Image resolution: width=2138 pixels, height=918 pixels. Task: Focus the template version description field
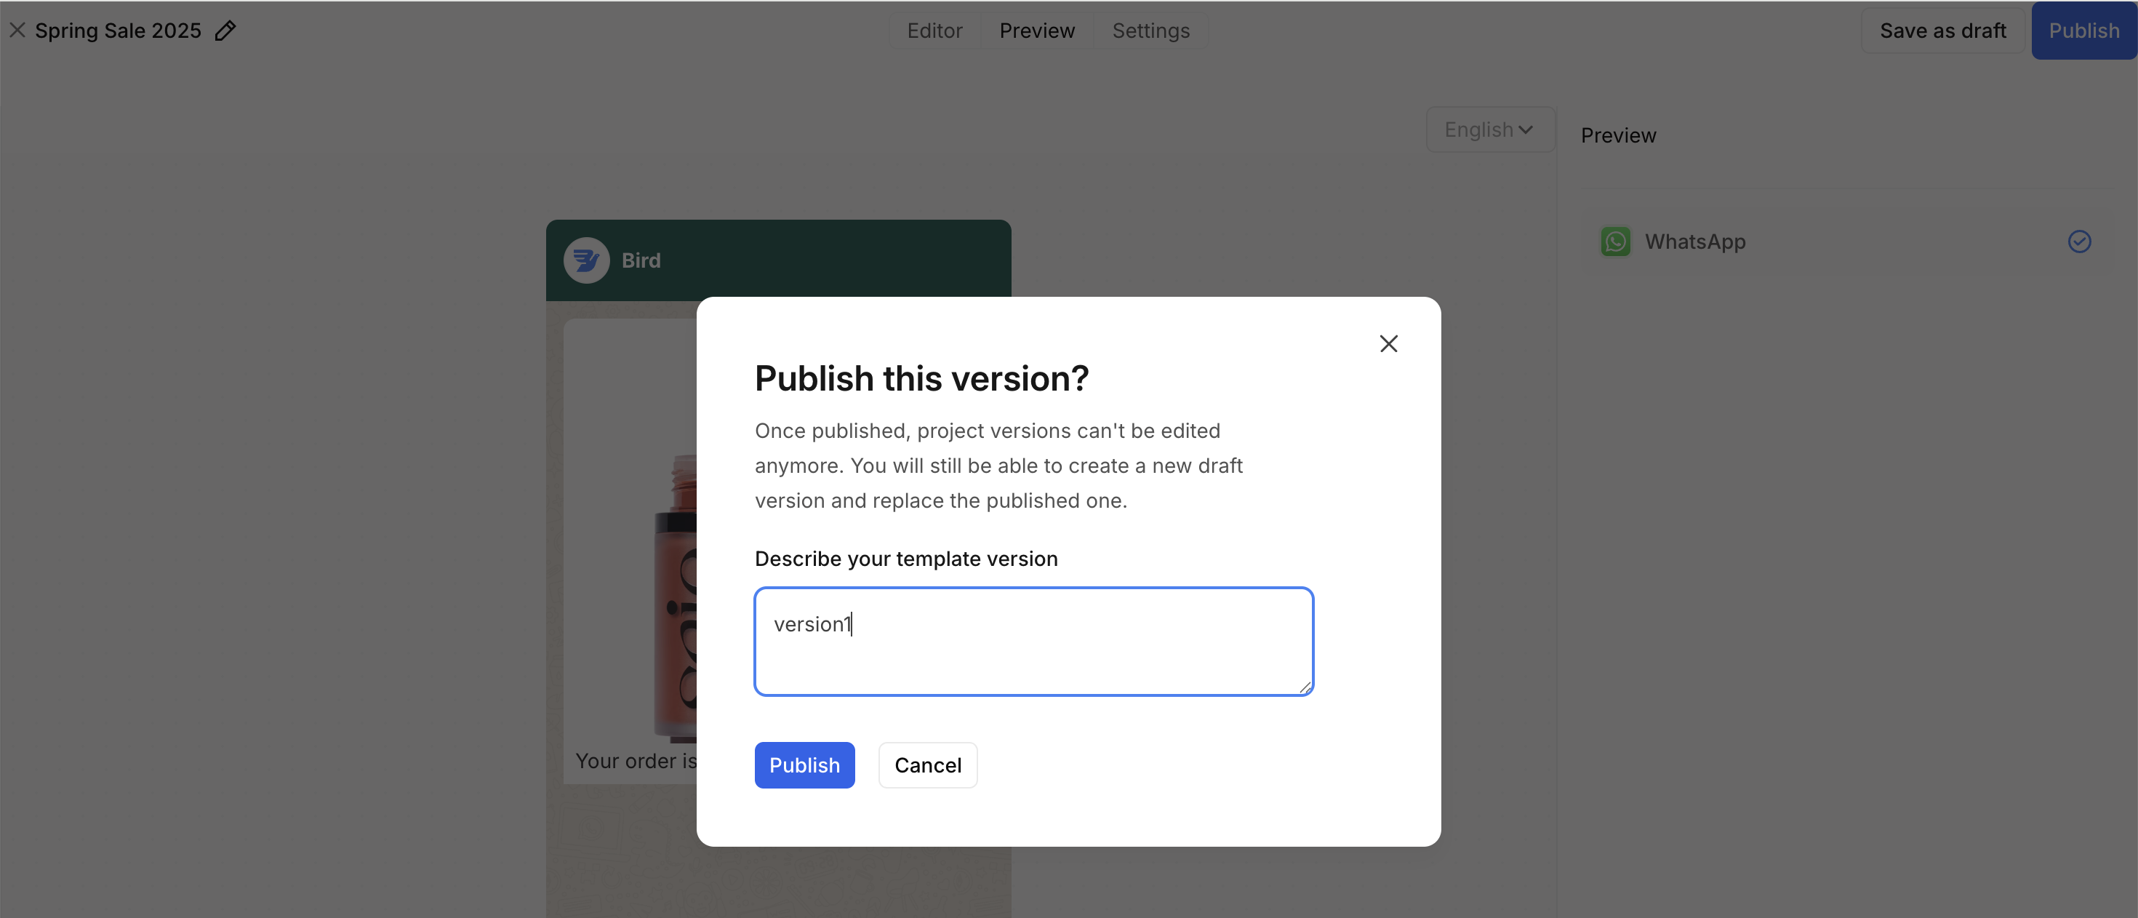click(1033, 641)
